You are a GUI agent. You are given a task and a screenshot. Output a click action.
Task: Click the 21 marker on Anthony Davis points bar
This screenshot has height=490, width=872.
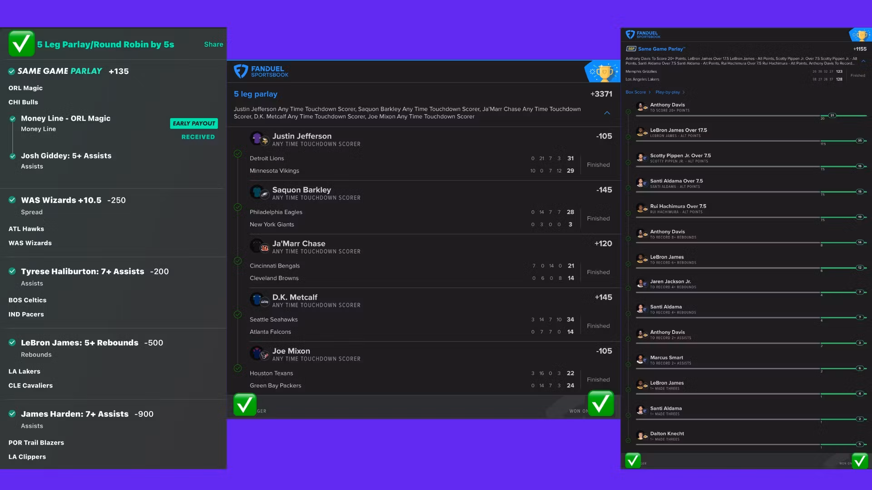[x=832, y=115]
